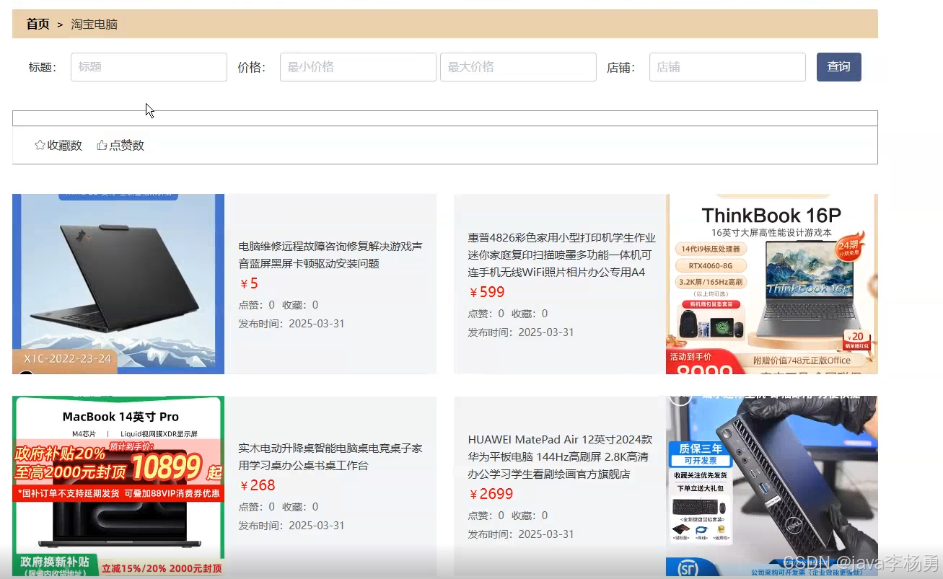The height and width of the screenshot is (579, 943).
Task: Click the 标题： label
Action: pyautogui.click(x=43, y=67)
